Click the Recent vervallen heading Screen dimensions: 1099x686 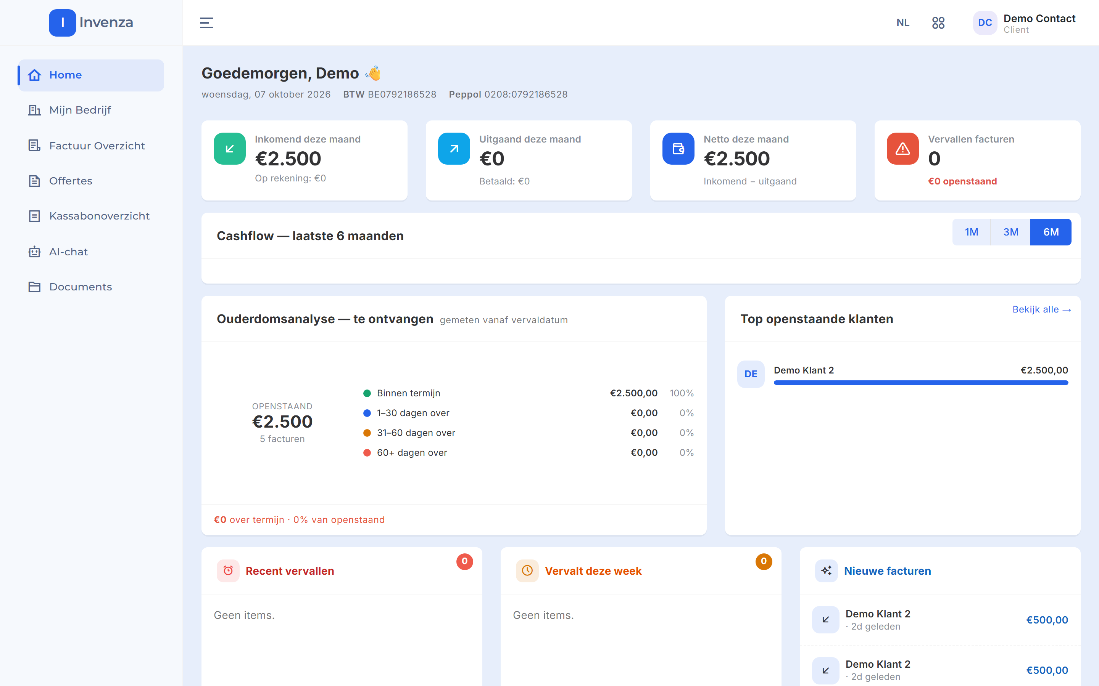coord(290,571)
